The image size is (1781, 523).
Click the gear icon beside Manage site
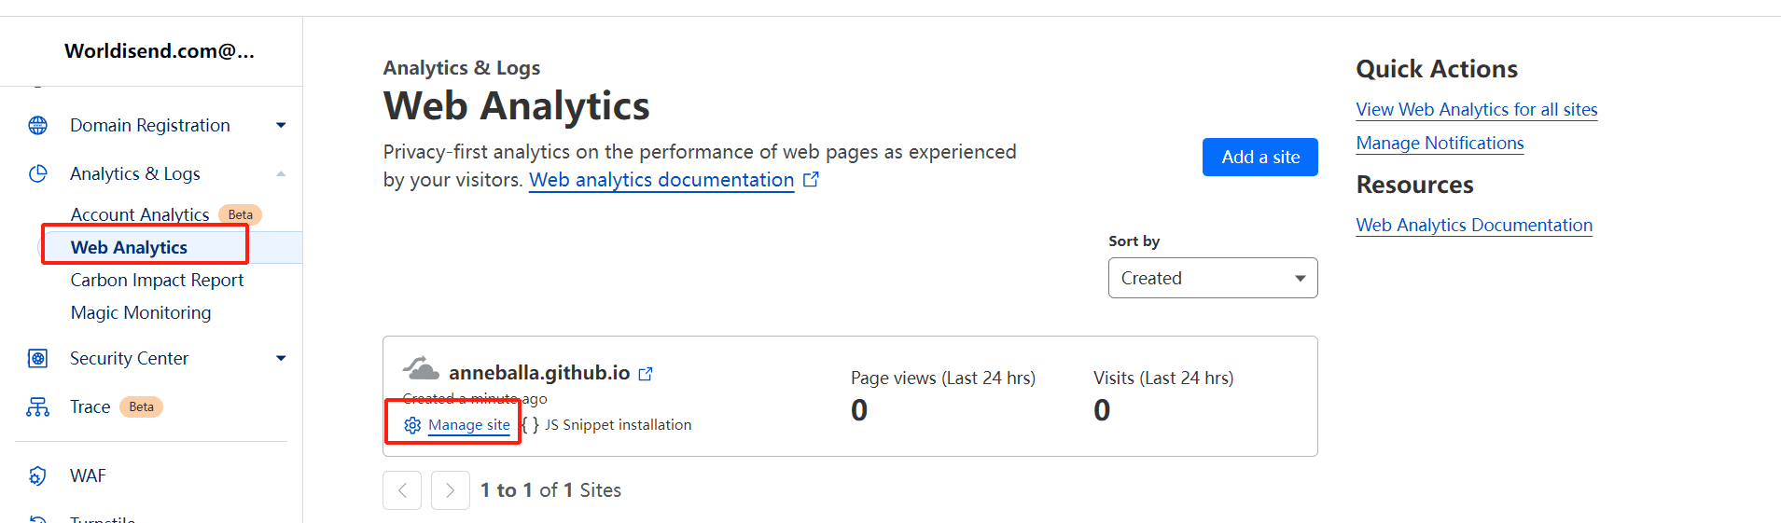point(412,426)
